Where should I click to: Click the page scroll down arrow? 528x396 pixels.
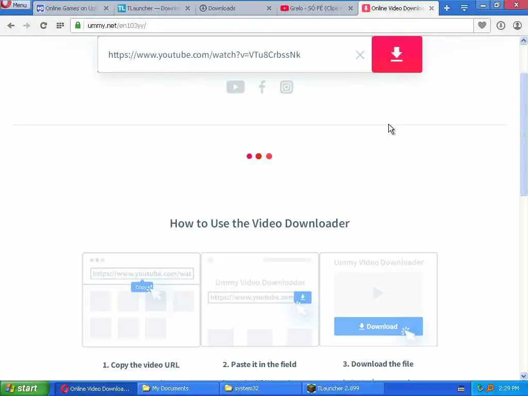coord(524,376)
